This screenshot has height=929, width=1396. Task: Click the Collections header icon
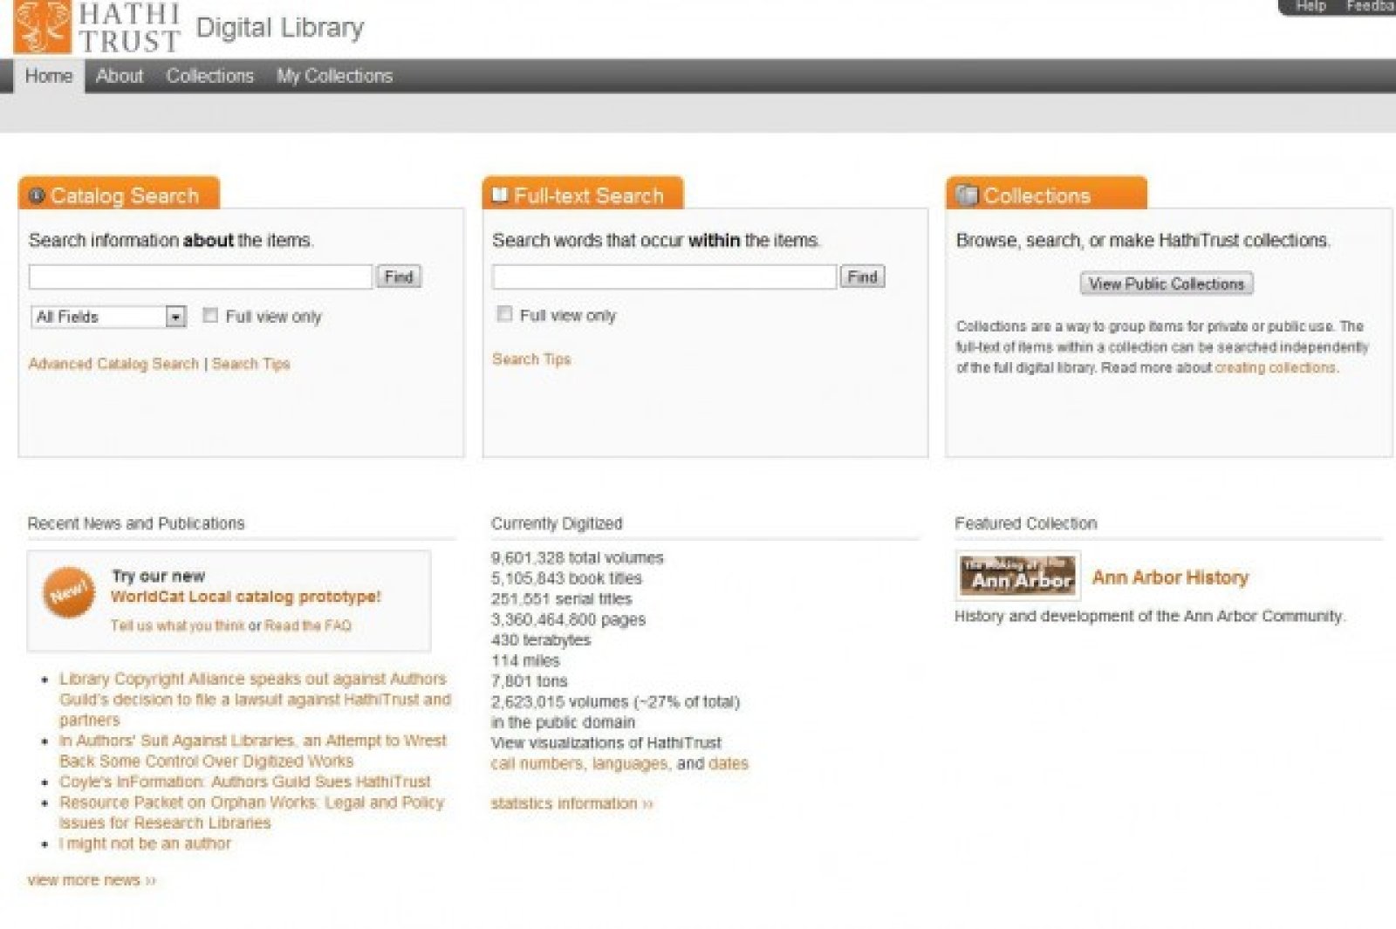966,195
